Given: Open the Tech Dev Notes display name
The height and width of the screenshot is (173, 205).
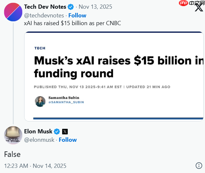Looking at the screenshot, I should [45, 7].
